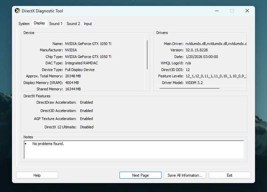Click the Main Driver nvldumdx.dll value
This screenshot has height=192, width=267.
pos(216,44)
